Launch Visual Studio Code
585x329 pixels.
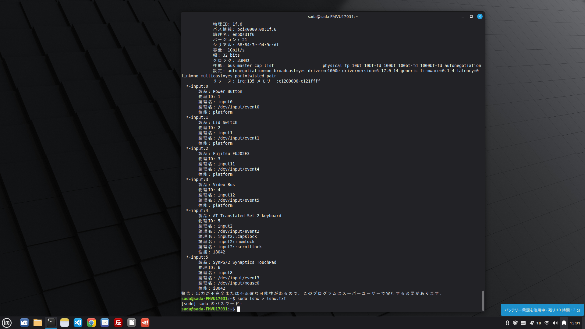(78, 323)
